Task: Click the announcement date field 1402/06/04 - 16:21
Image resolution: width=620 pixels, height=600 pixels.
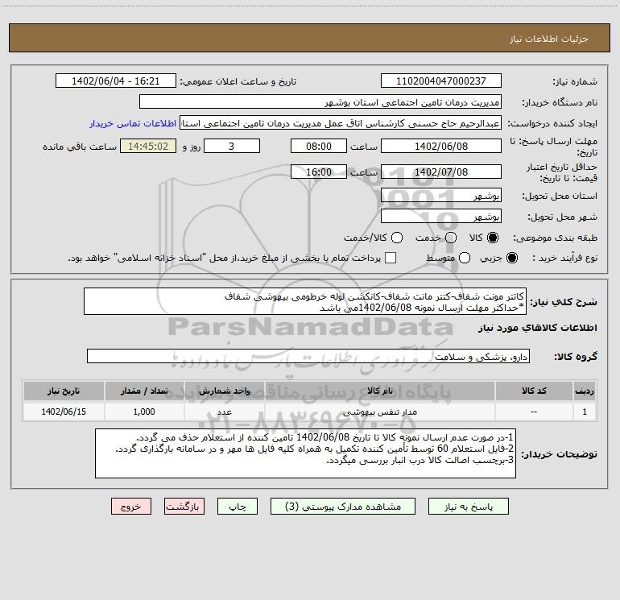Action: [116, 81]
